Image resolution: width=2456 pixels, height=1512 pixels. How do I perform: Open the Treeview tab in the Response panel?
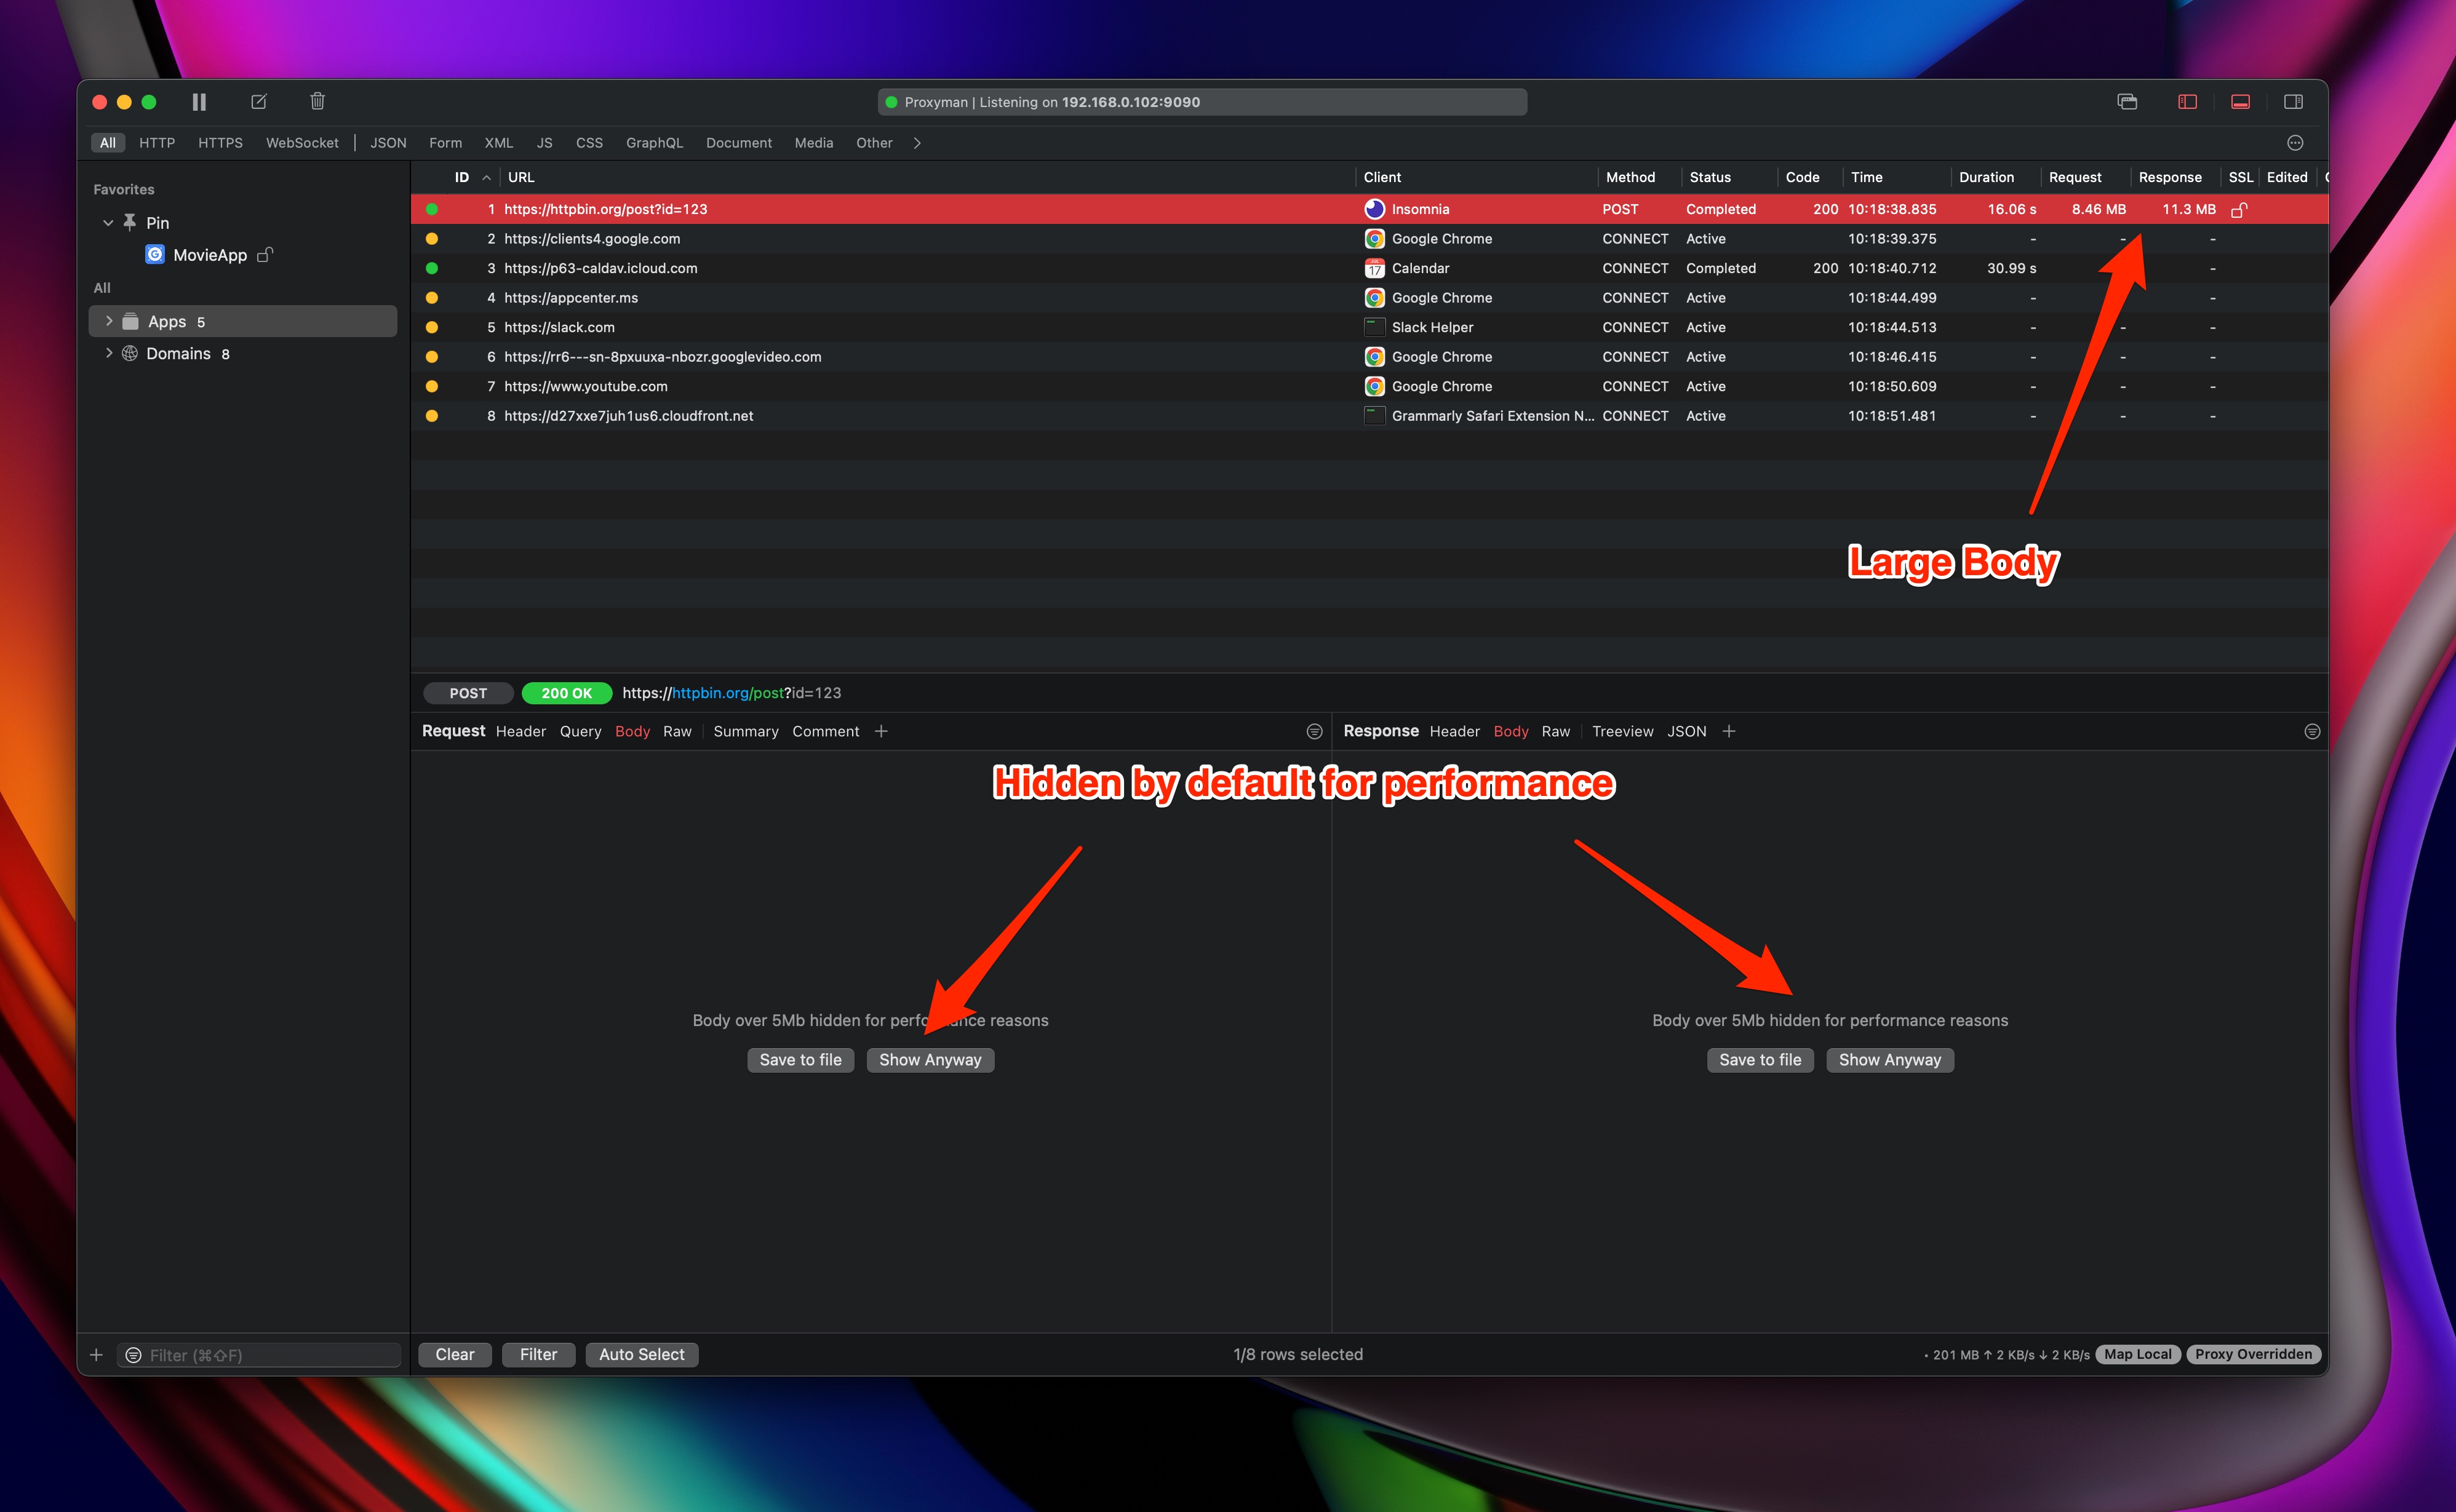click(1622, 731)
